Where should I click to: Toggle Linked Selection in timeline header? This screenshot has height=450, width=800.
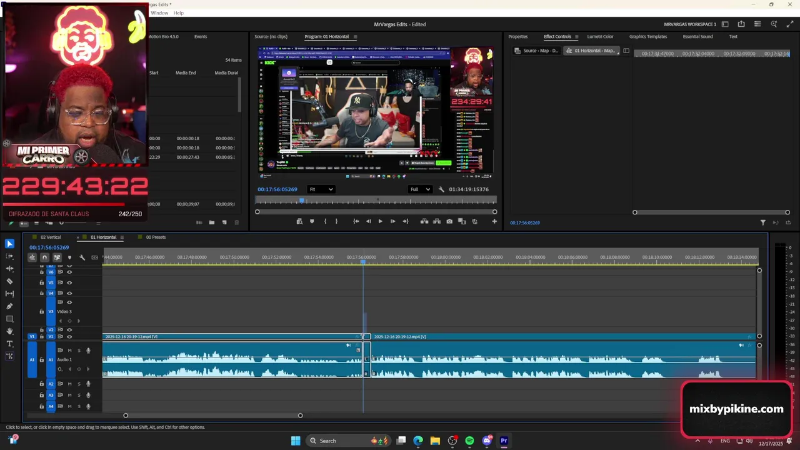tap(57, 257)
